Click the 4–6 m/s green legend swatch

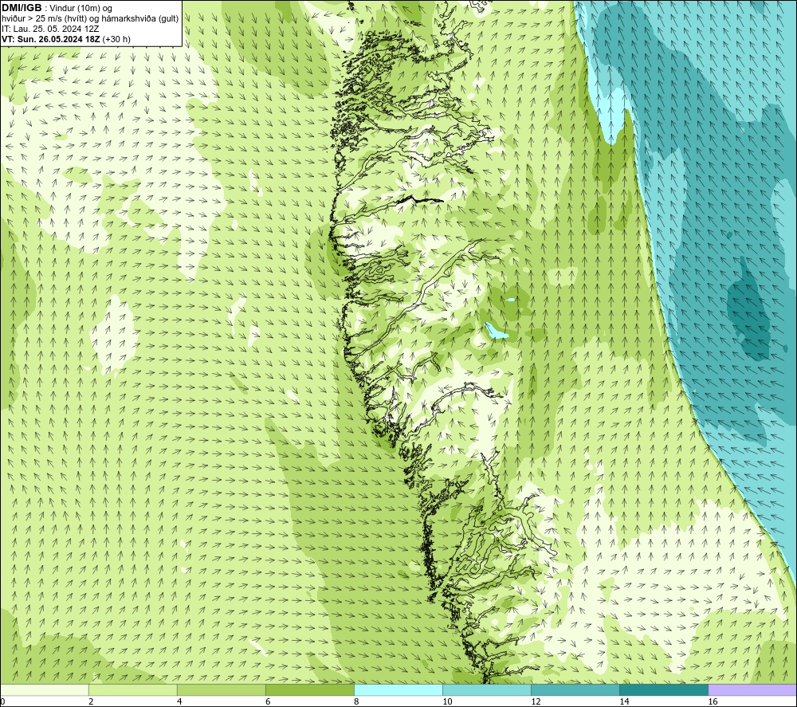coord(222,689)
